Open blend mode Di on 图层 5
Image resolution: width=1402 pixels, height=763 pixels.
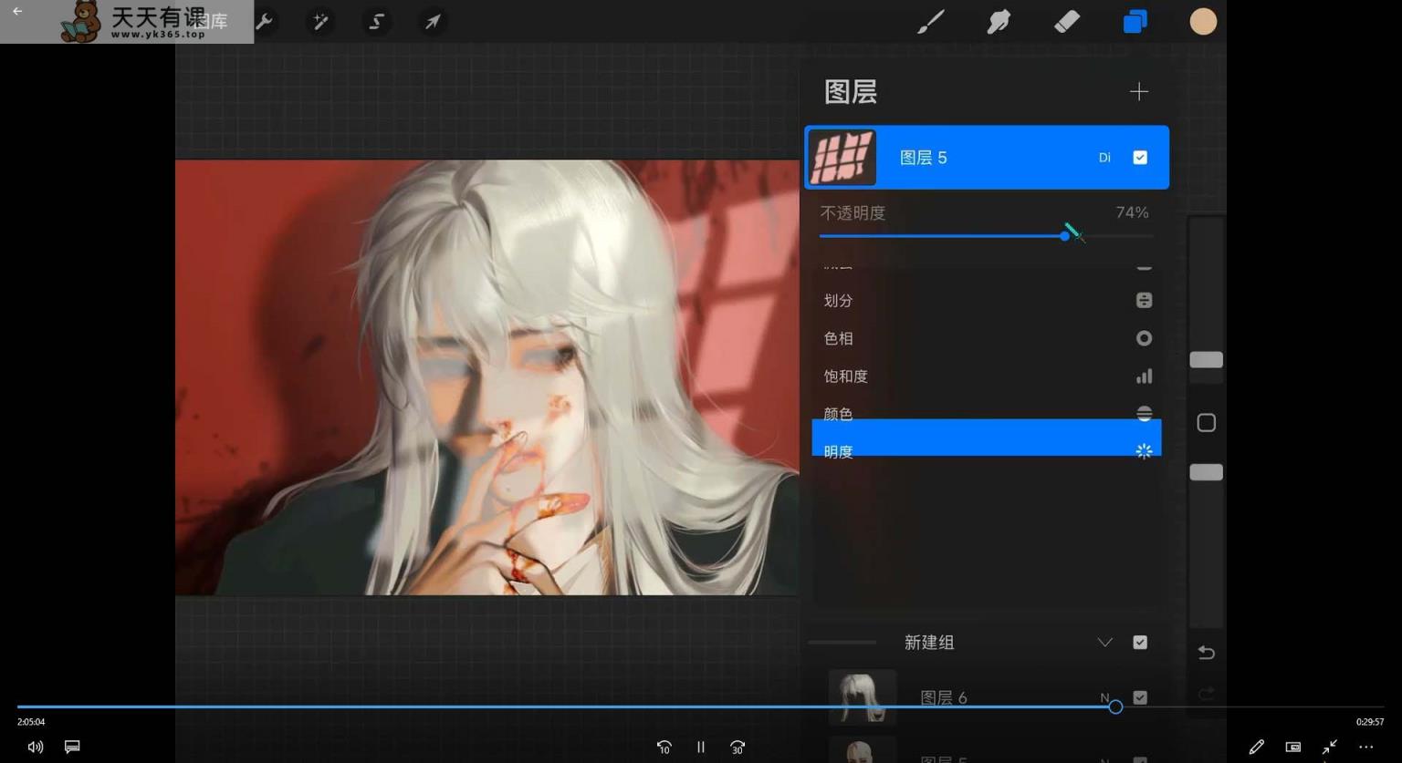[x=1104, y=158]
